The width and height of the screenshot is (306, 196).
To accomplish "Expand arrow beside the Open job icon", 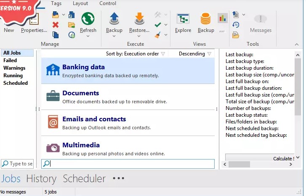I will pos(64,15).
